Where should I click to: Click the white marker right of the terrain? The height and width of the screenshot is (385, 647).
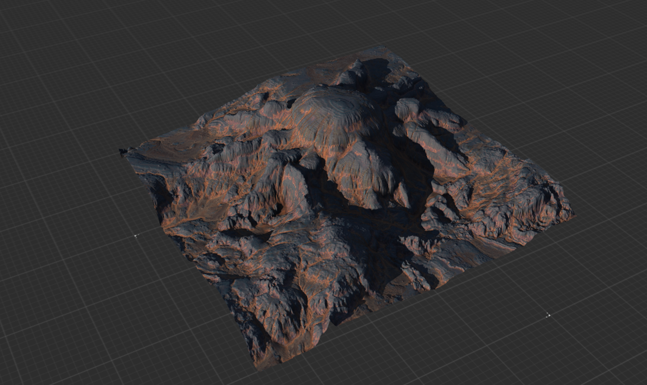(x=548, y=315)
